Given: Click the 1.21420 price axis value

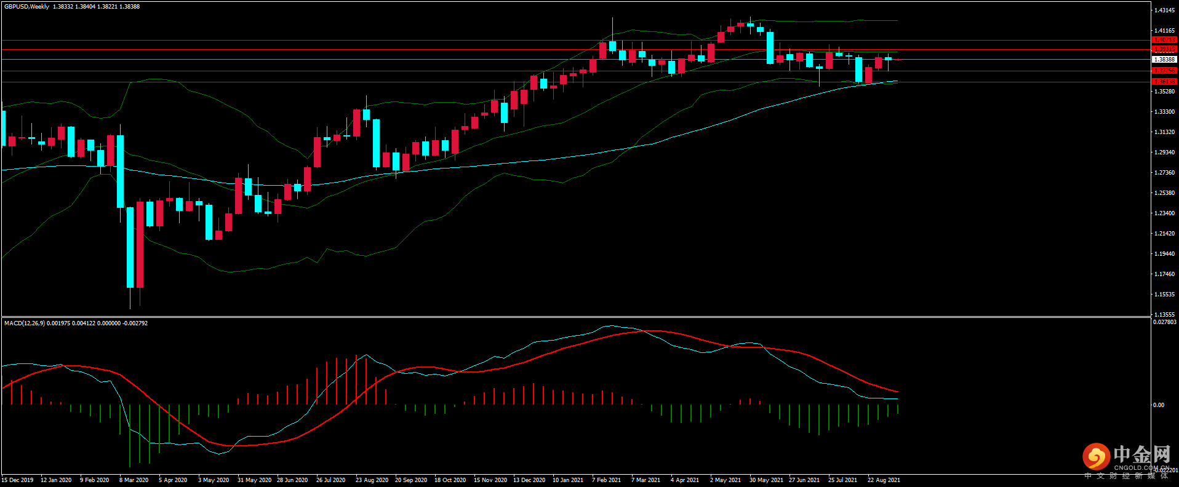Looking at the screenshot, I should click(1164, 234).
